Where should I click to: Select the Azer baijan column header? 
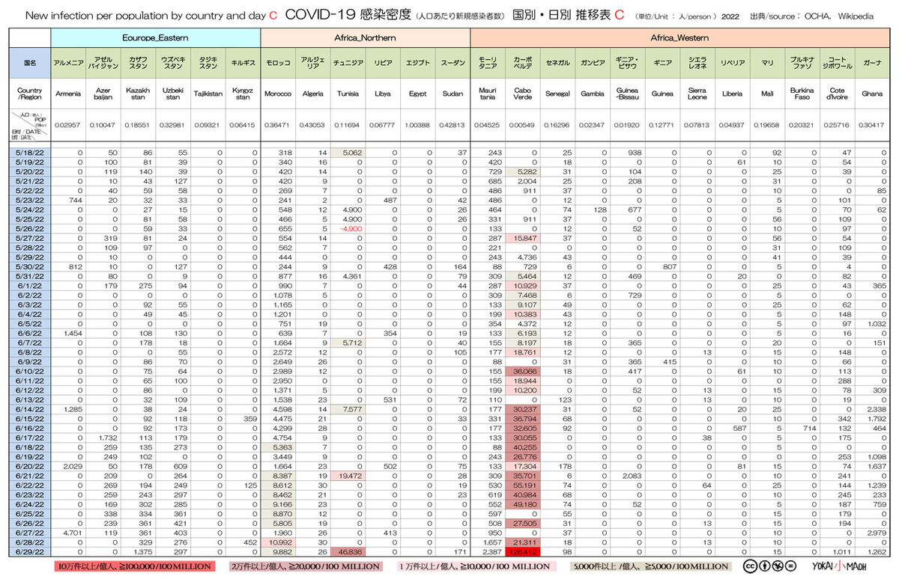[103, 94]
